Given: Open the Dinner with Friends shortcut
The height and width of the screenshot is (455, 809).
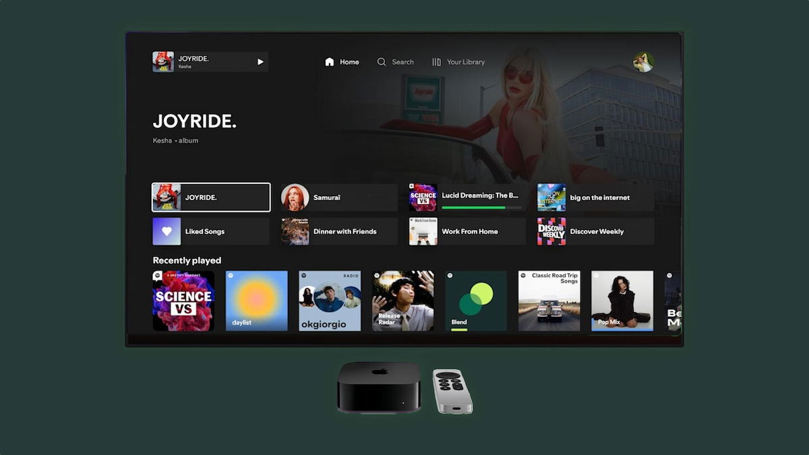Looking at the screenshot, I should click(339, 231).
